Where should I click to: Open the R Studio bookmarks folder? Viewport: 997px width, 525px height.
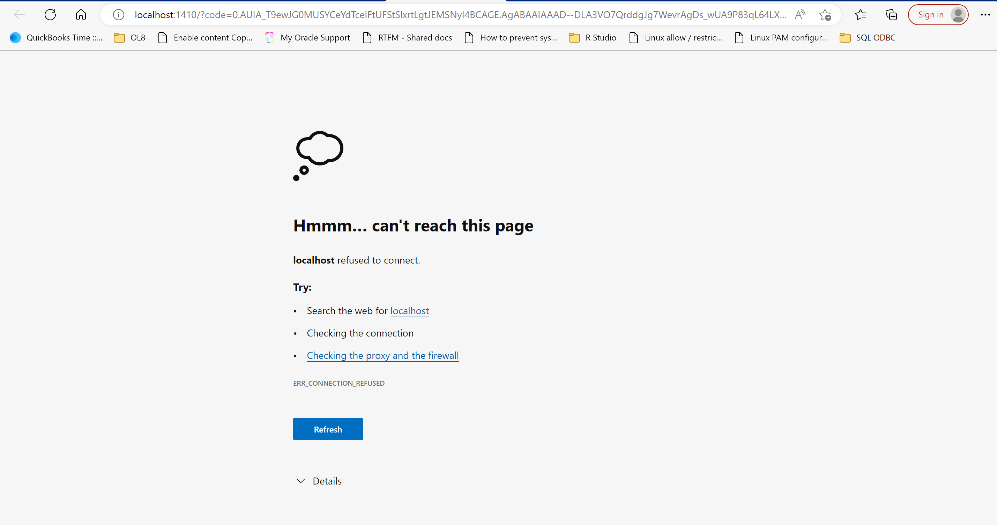click(592, 37)
